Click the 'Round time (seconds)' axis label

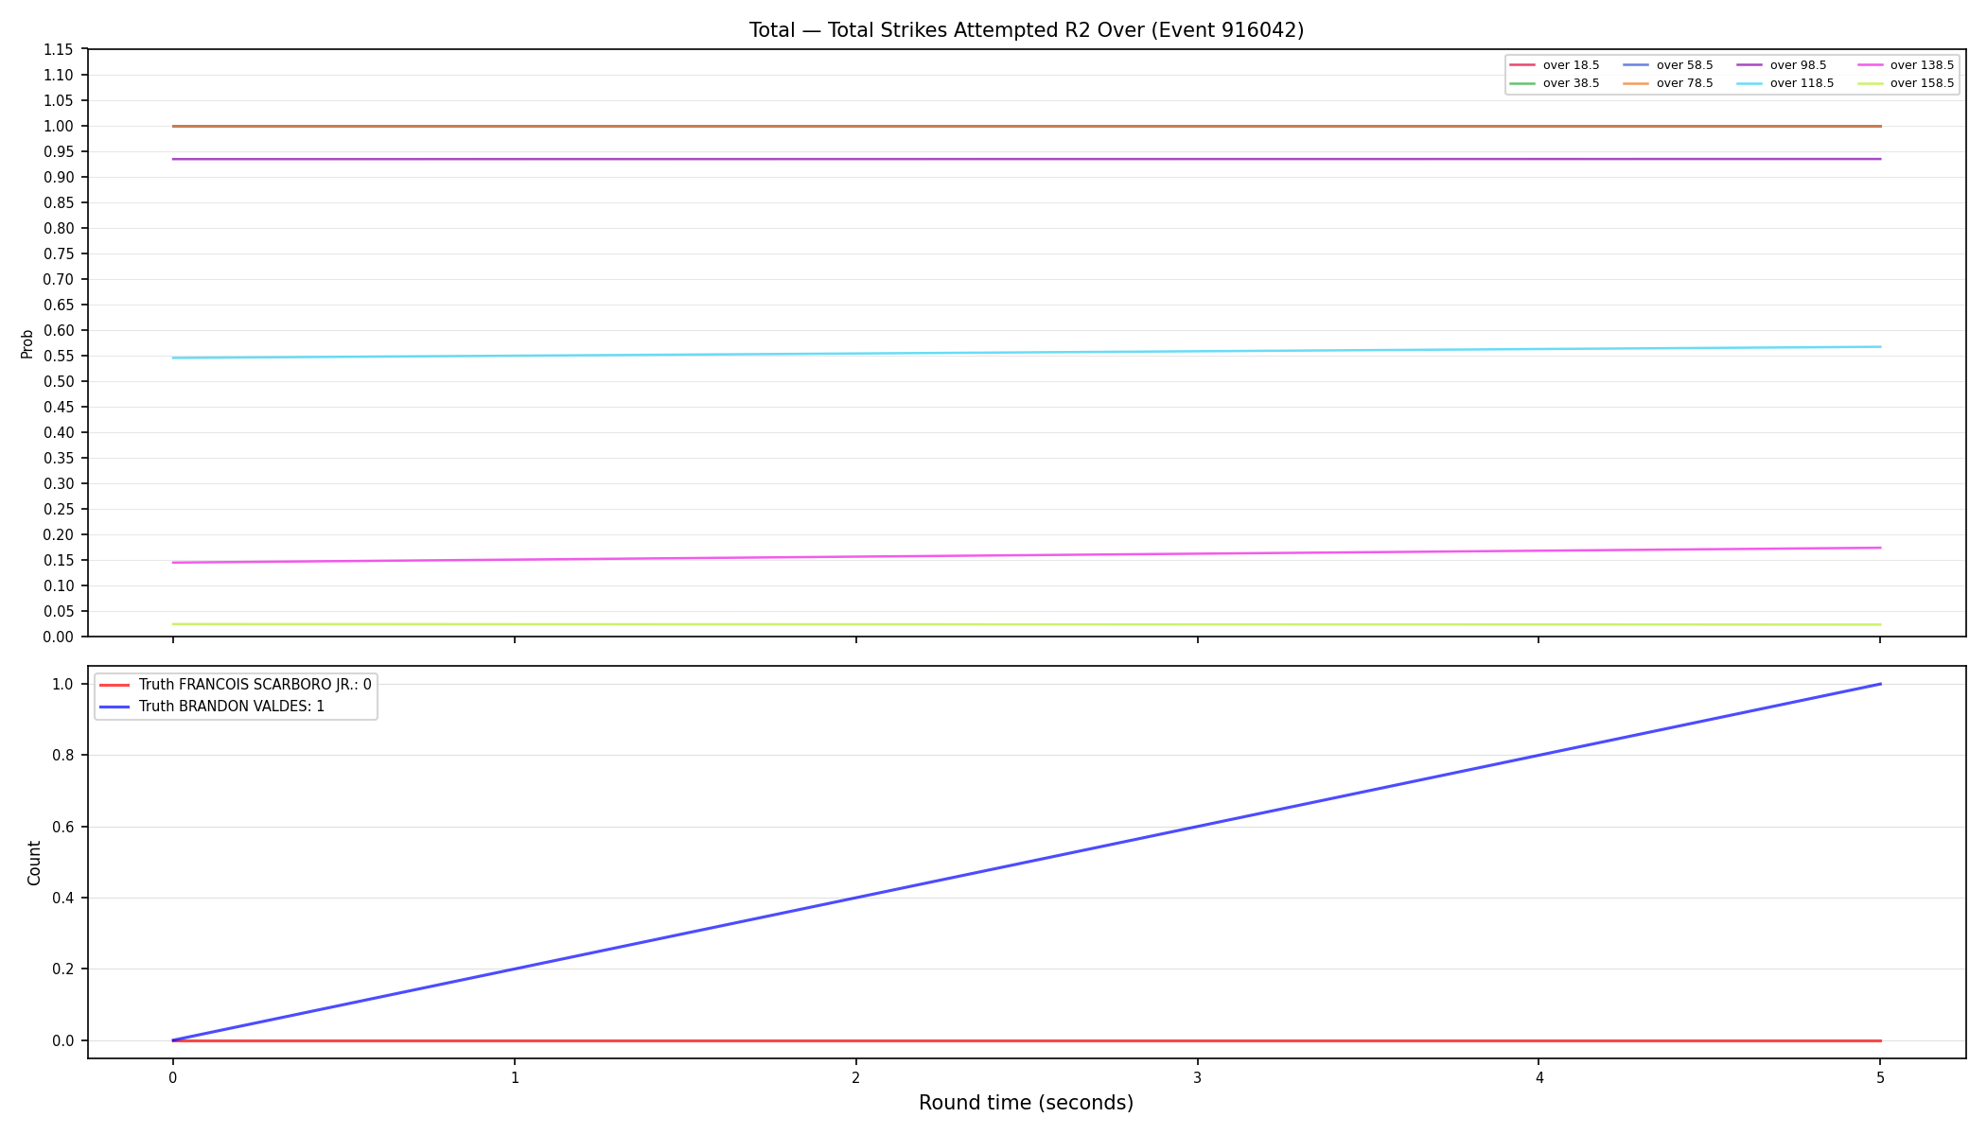[x=1026, y=1103]
